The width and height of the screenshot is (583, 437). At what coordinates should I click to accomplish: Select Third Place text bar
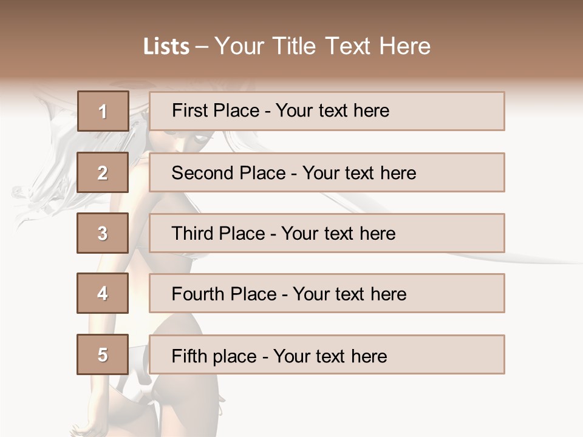point(327,233)
